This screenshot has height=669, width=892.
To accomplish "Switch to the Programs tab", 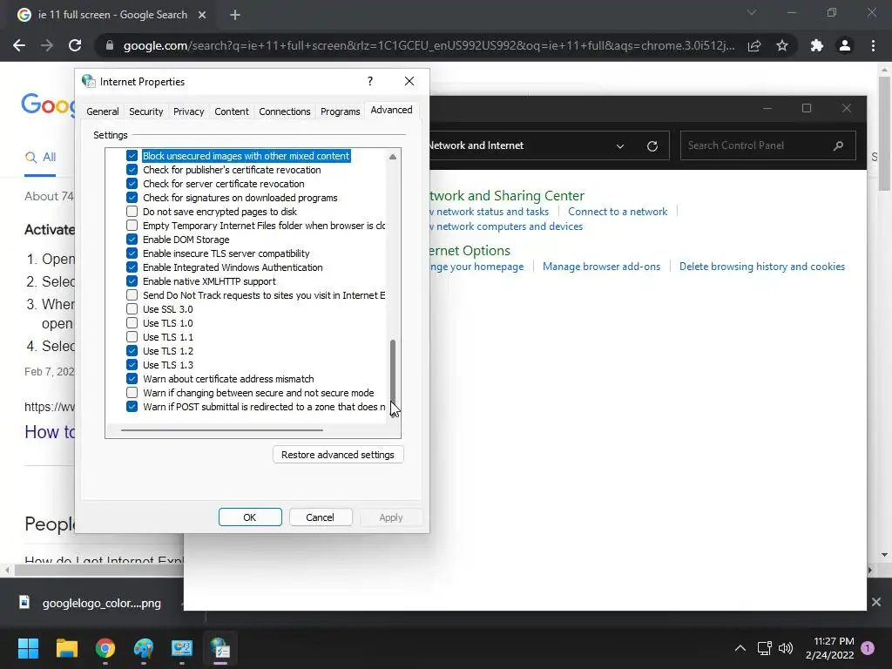I will [x=341, y=111].
